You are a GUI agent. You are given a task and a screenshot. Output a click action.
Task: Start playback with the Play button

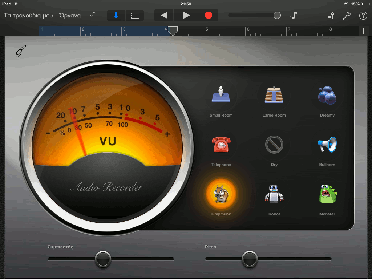click(186, 15)
